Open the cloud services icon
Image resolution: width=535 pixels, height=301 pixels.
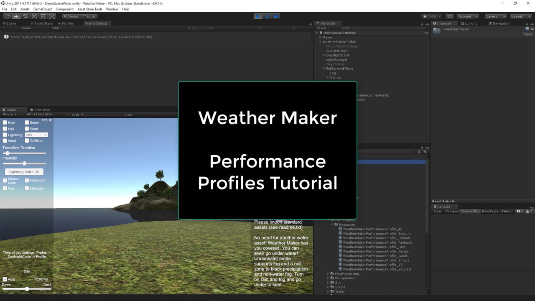(x=450, y=16)
